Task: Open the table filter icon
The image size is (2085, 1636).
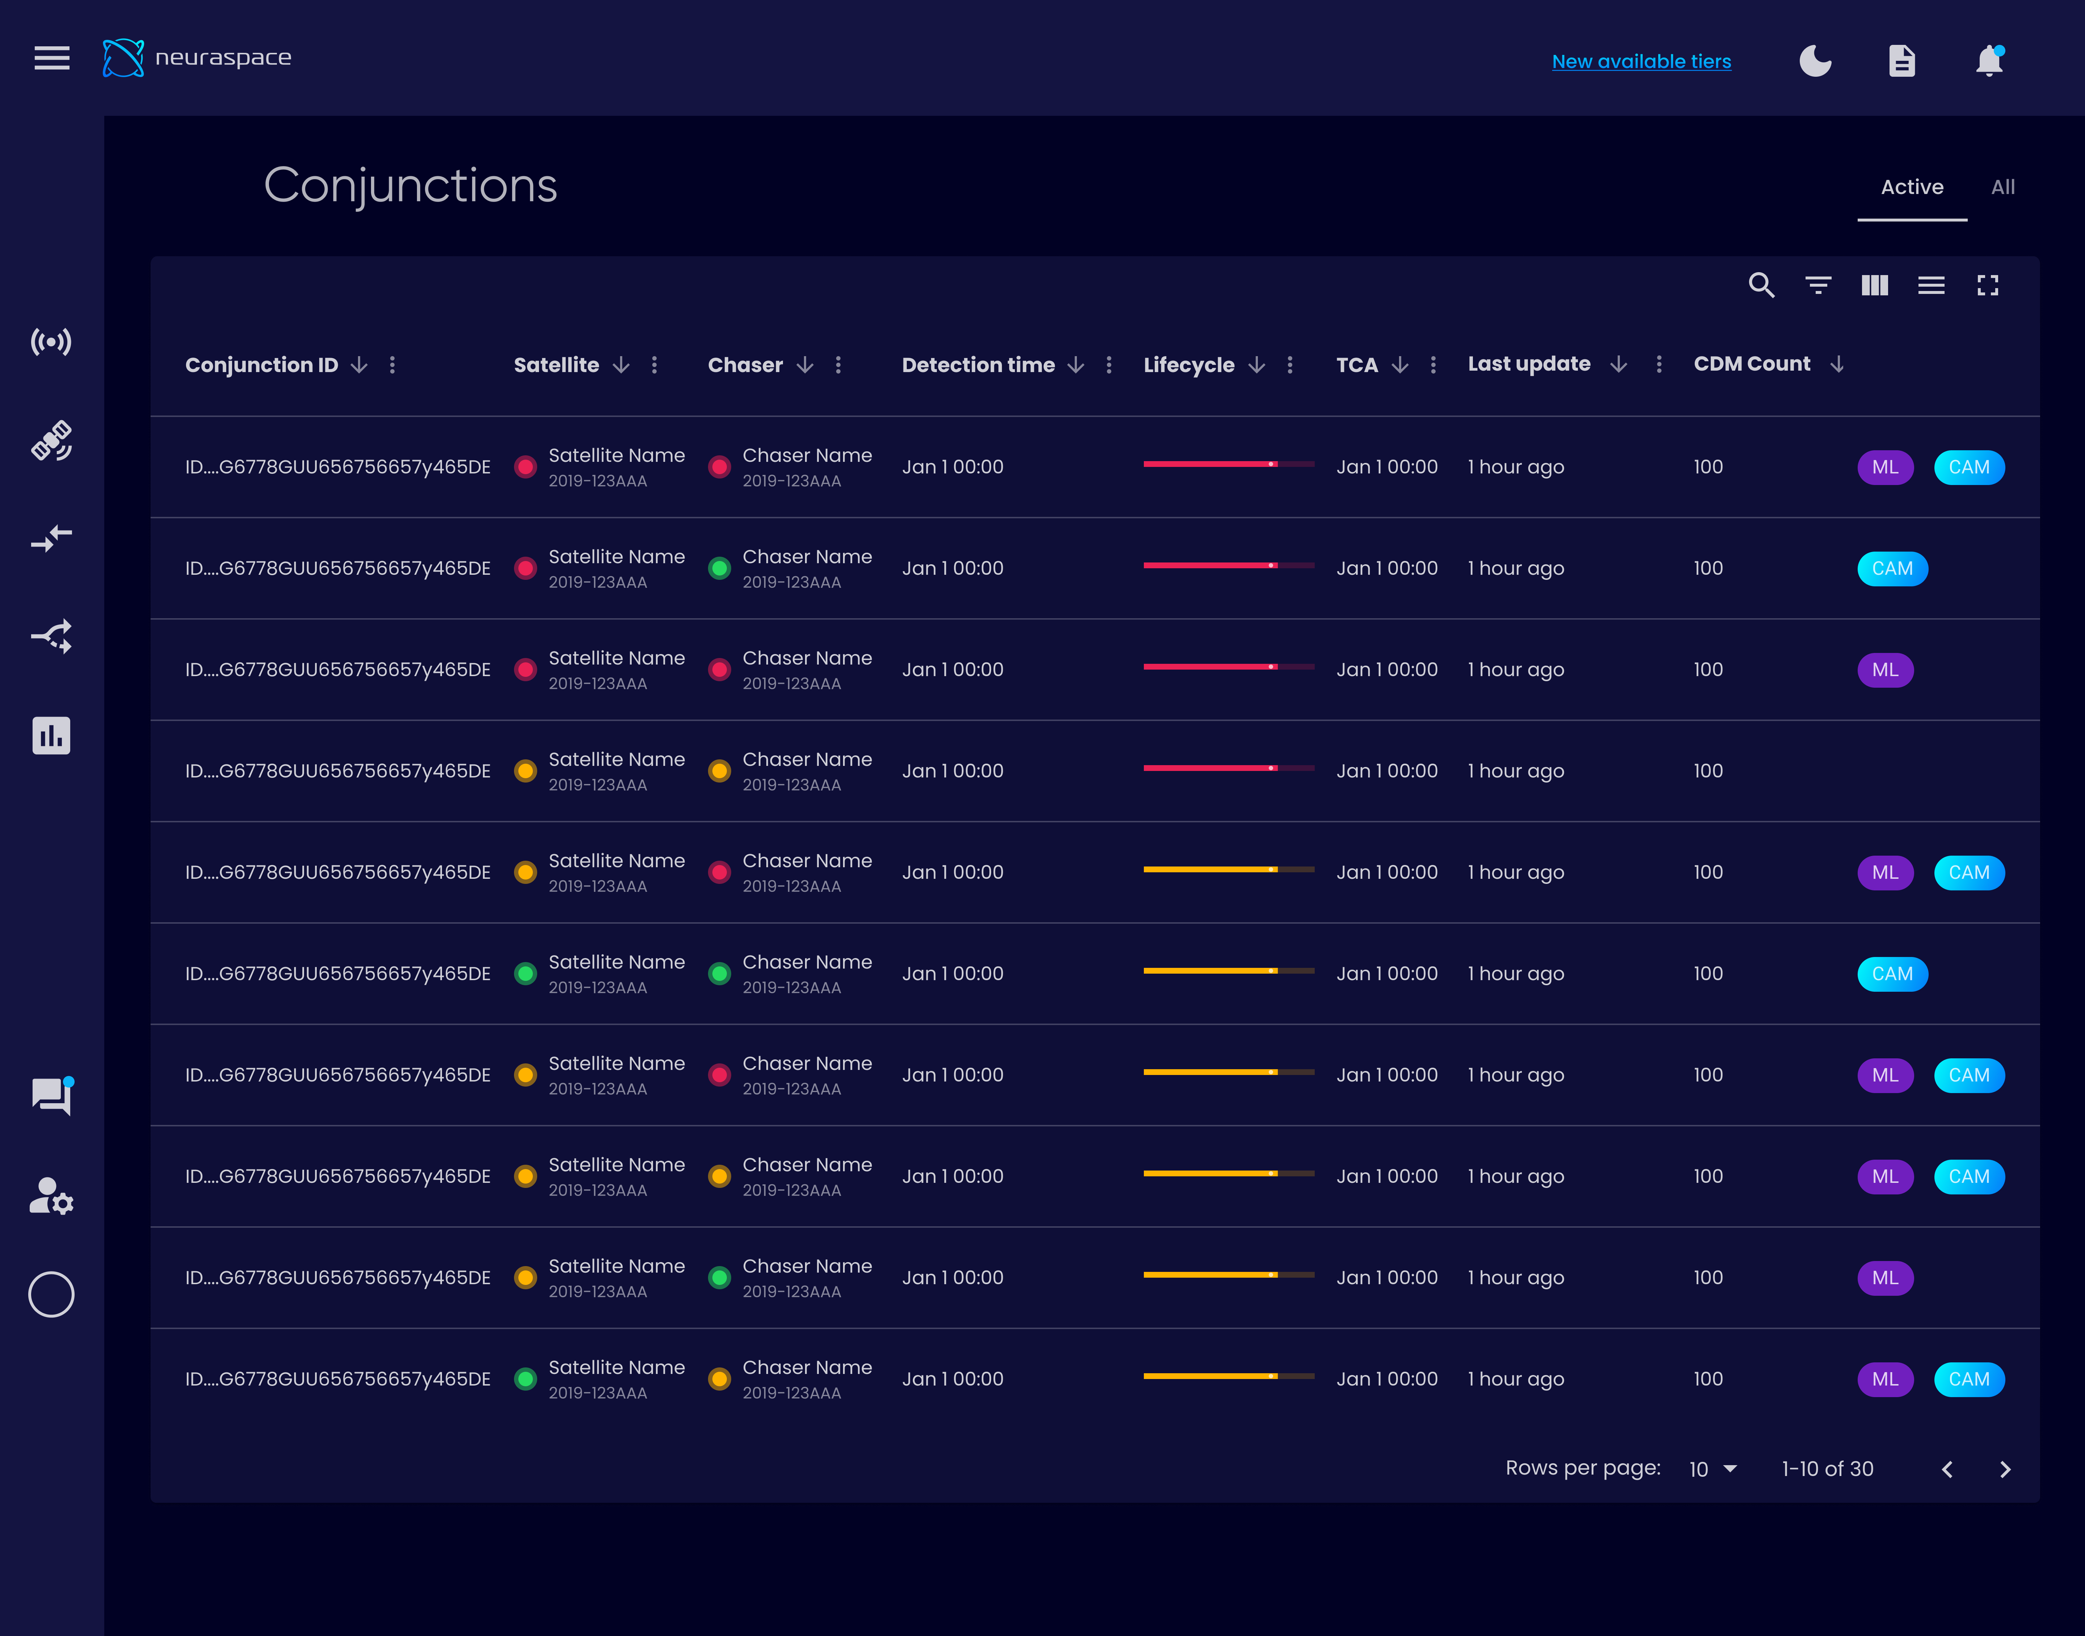Action: click(x=1818, y=286)
